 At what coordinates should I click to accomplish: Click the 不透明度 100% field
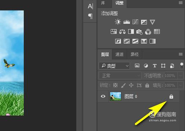pyautogui.click(x=171, y=76)
